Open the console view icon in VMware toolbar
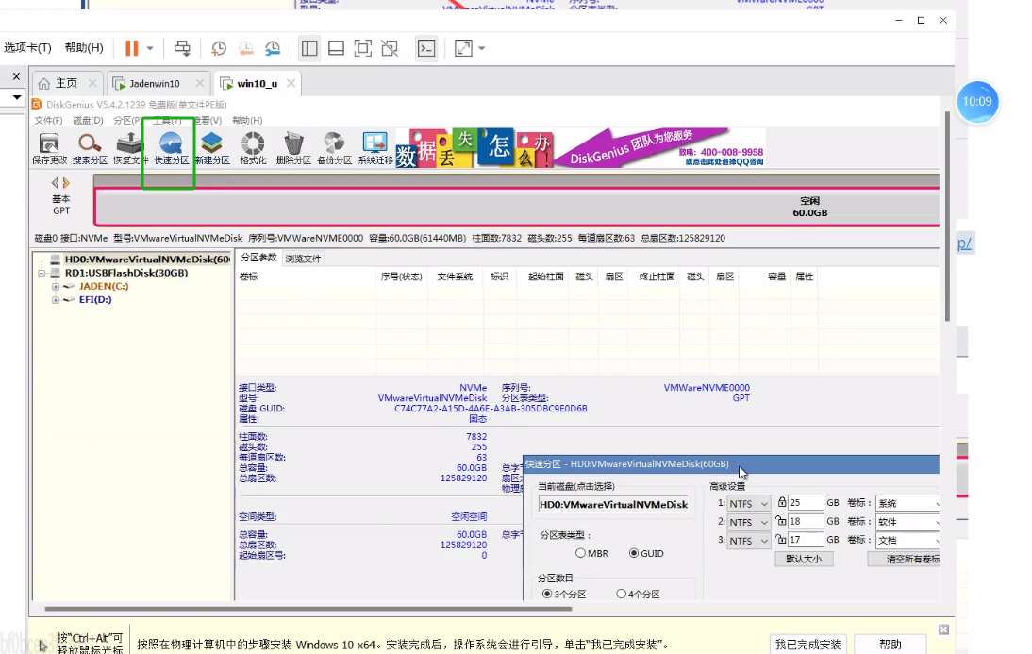This screenshot has height=654, width=1032. [x=426, y=48]
